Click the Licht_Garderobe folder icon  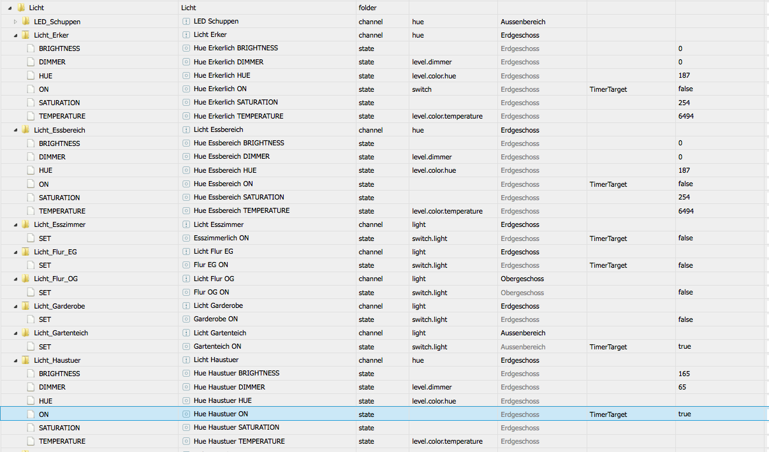click(26, 306)
